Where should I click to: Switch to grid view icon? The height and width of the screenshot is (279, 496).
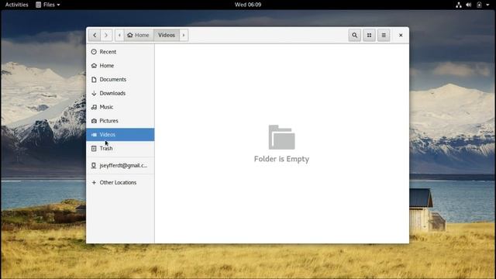pyautogui.click(x=369, y=35)
